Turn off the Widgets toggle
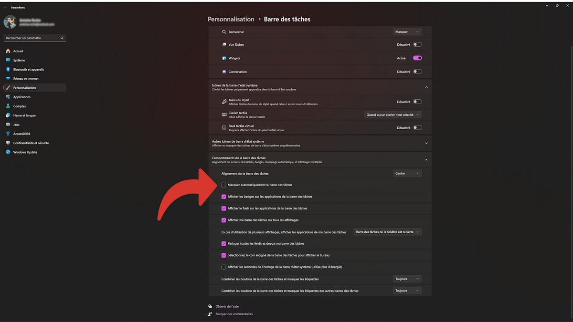Viewport: 573px width, 322px height. coord(417,58)
